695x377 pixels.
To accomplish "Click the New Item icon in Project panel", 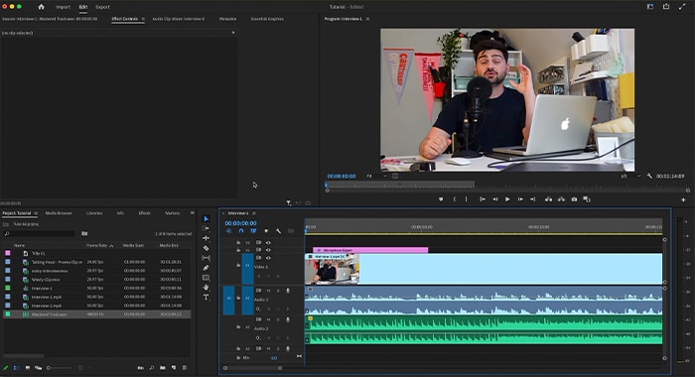I will [x=174, y=368].
